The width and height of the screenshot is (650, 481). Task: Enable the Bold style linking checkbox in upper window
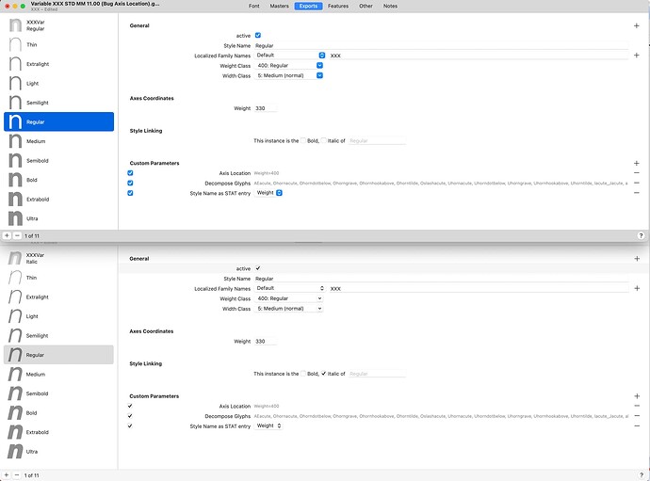point(303,140)
